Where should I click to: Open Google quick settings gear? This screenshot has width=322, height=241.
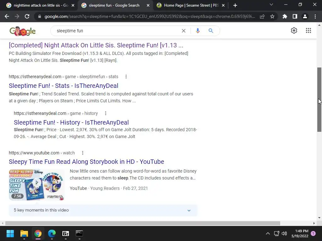[294, 30]
